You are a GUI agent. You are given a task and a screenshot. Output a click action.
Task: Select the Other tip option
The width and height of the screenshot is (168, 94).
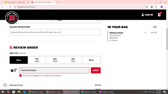pos(91,60)
